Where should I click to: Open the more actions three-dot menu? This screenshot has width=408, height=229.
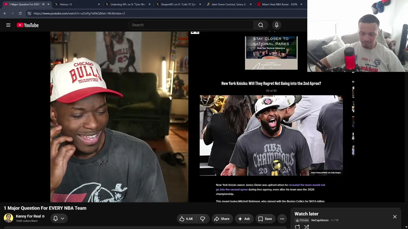click(282, 219)
